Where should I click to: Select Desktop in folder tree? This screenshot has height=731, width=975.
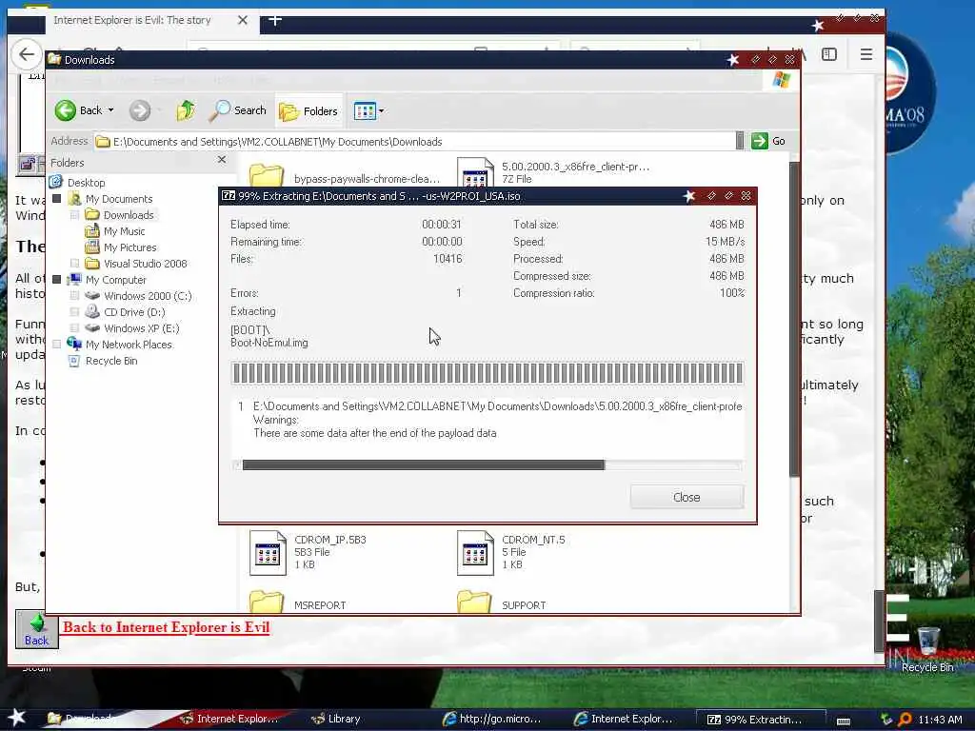87,182
